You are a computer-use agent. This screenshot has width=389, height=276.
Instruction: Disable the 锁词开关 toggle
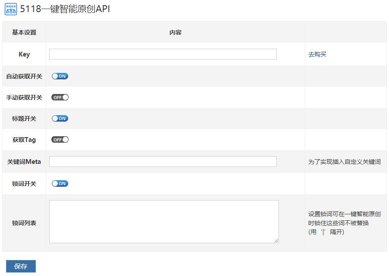tap(60, 184)
